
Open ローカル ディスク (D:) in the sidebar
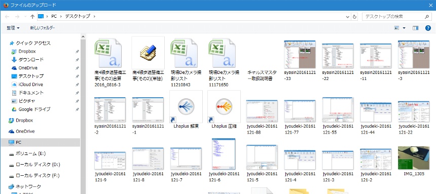coord(38,165)
